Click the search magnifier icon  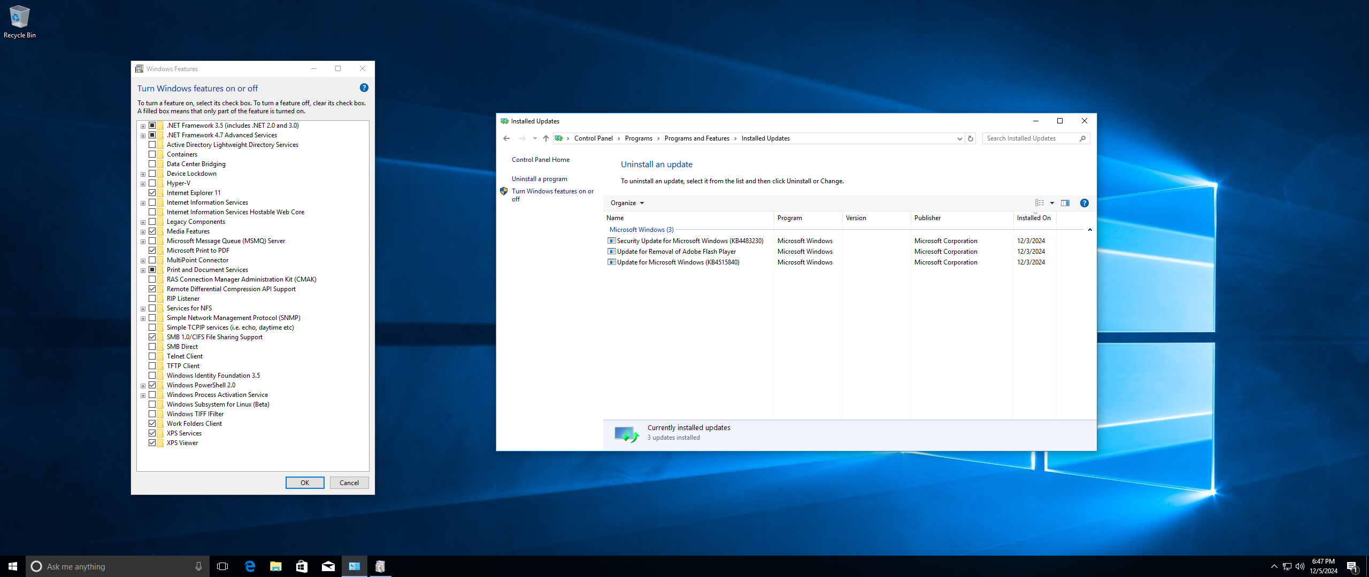(1082, 138)
